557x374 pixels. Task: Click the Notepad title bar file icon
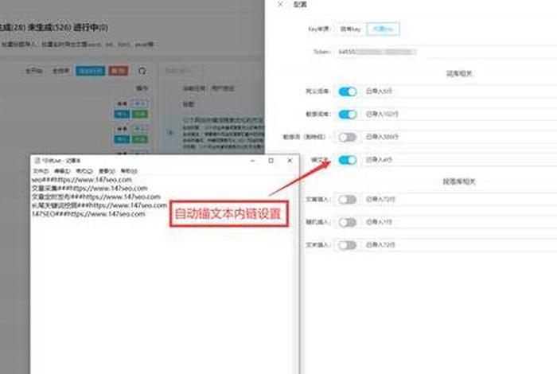pyautogui.click(x=37, y=161)
